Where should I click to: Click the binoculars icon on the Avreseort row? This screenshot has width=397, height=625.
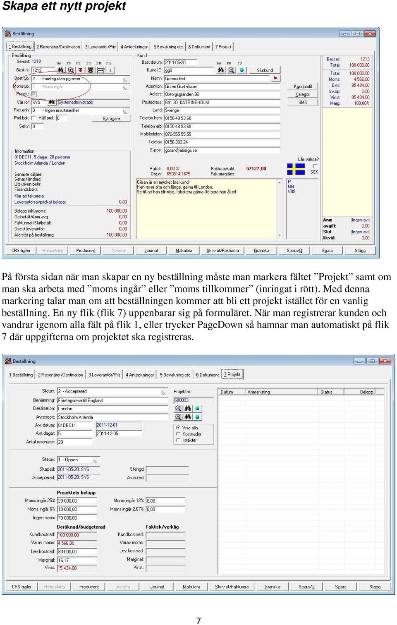point(188,417)
